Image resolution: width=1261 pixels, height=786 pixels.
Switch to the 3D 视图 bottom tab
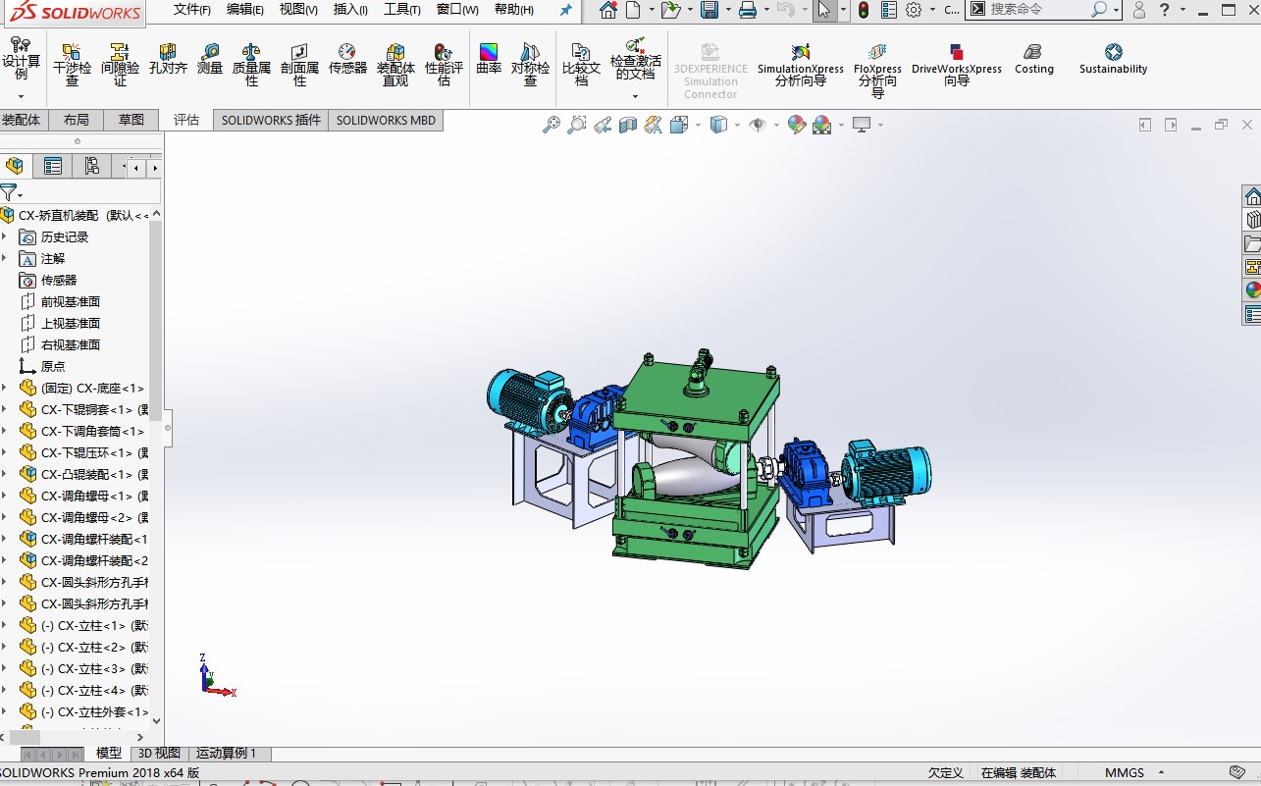pos(158,754)
